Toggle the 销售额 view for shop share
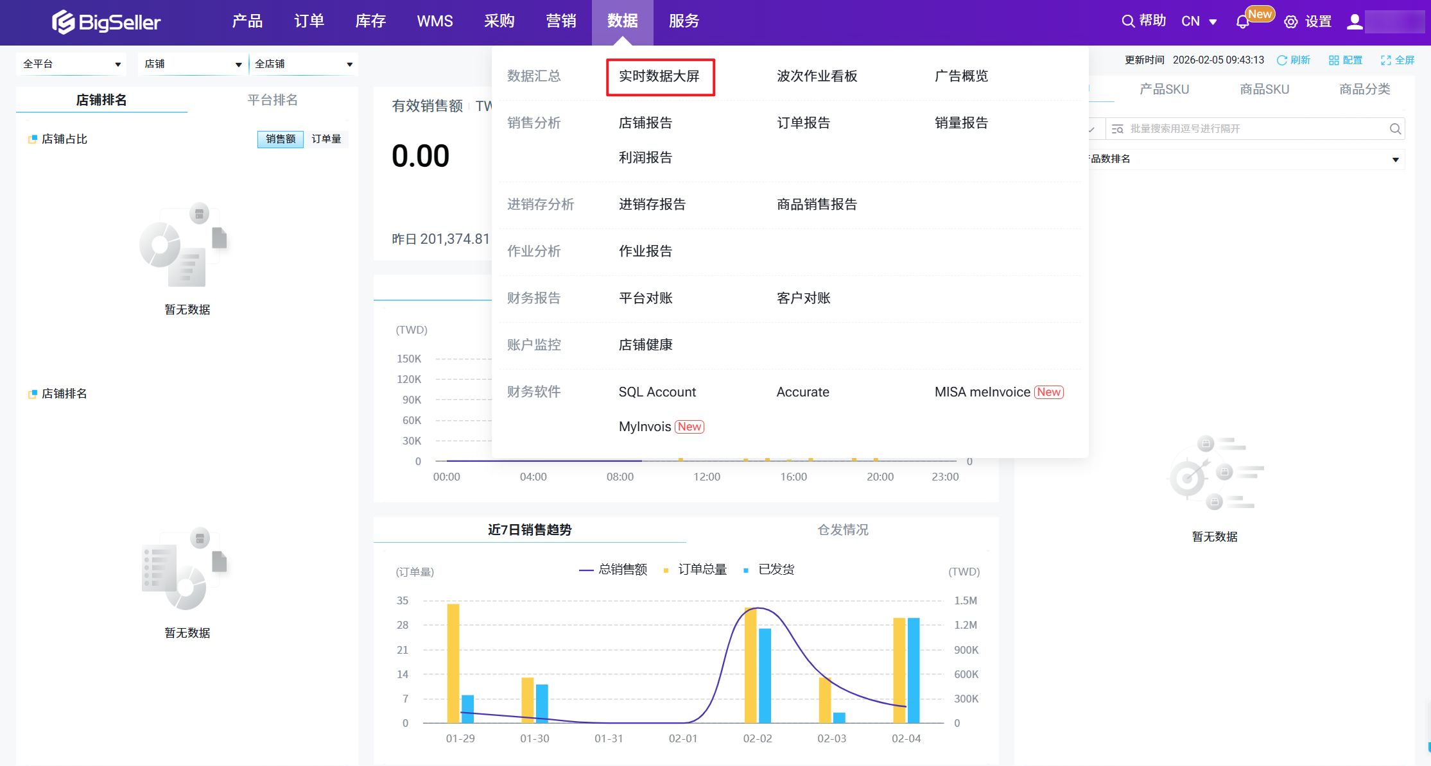Image resolution: width=1431 pixels, height=766 pixels. [281, 139]
